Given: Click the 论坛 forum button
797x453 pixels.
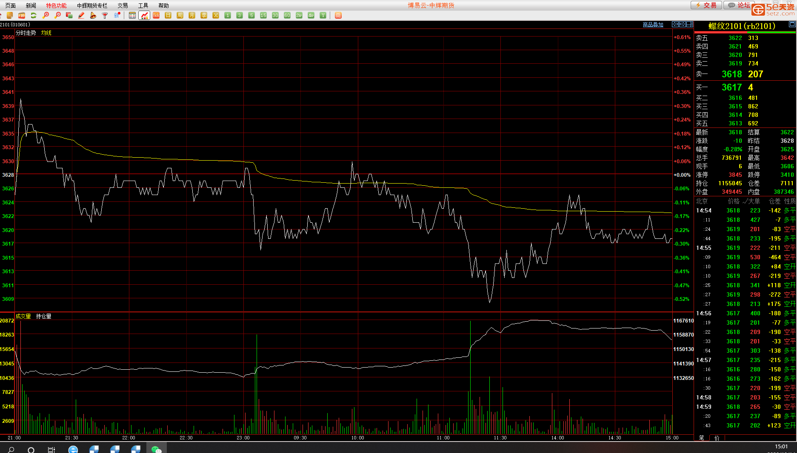Looking at the screenshot, I should pos(739,5).
